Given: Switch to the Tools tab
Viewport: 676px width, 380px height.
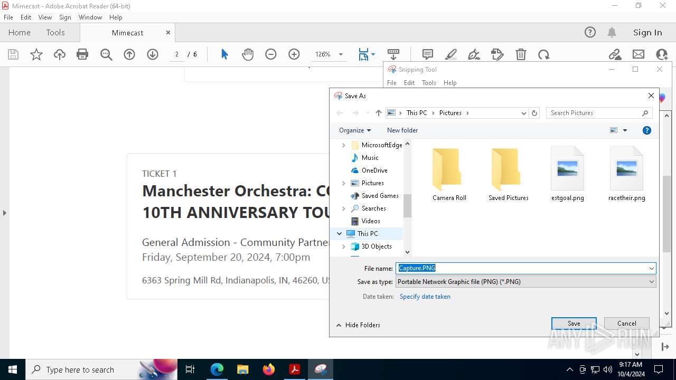Looking at the screenshot, I should coord(55,32).
